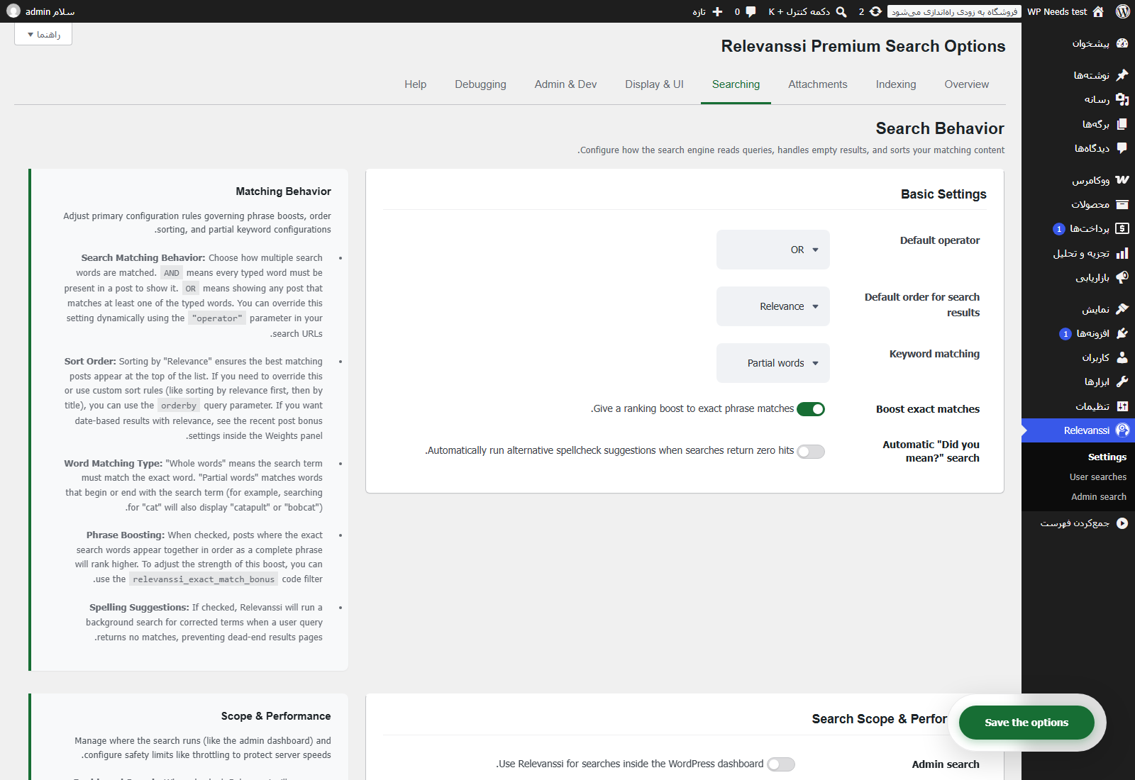Open the Plugins plug icon in sidebar
The height and width of the screenshot is (780, 1135).
(x=1122, y=333)
